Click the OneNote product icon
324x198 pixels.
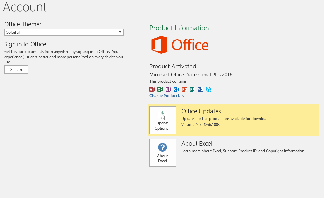tap(168, 89)
